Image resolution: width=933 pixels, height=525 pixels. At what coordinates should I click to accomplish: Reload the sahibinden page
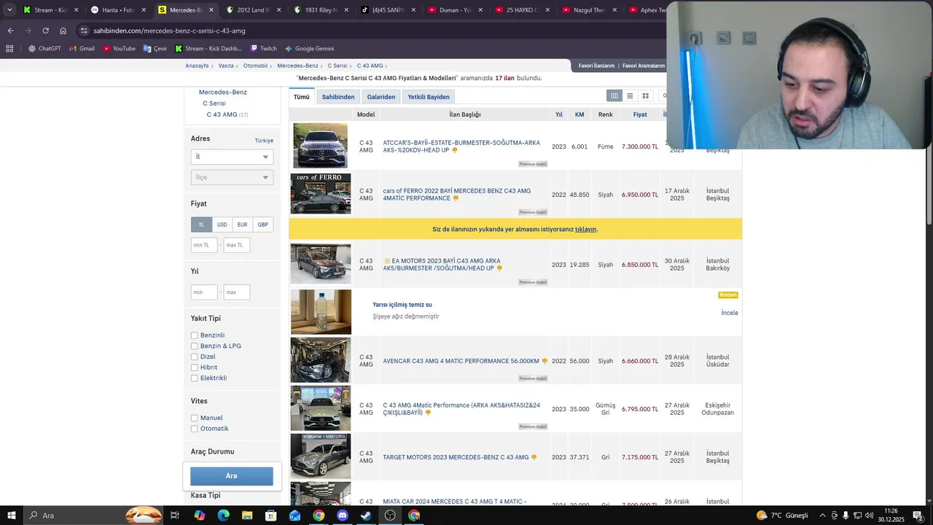click(45, 31)
